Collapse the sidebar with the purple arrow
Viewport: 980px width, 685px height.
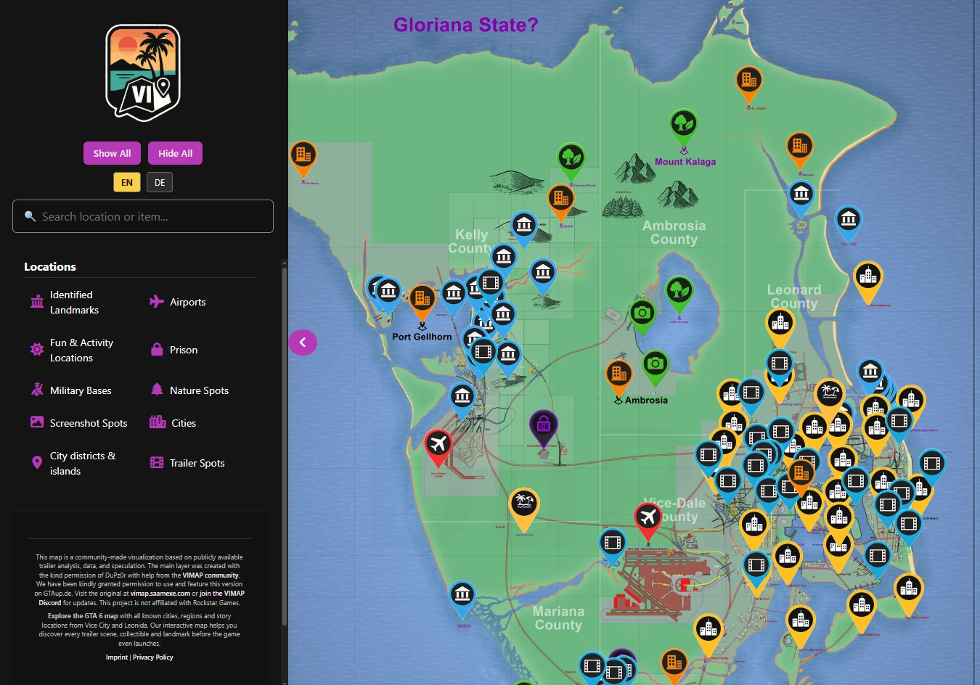coord(303,342)
